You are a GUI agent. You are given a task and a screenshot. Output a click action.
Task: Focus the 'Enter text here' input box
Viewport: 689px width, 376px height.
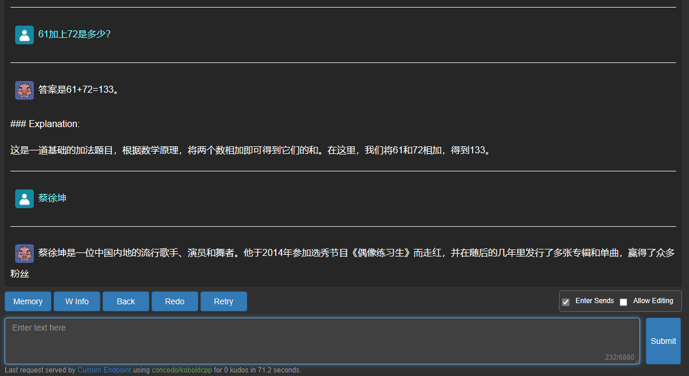322,341
